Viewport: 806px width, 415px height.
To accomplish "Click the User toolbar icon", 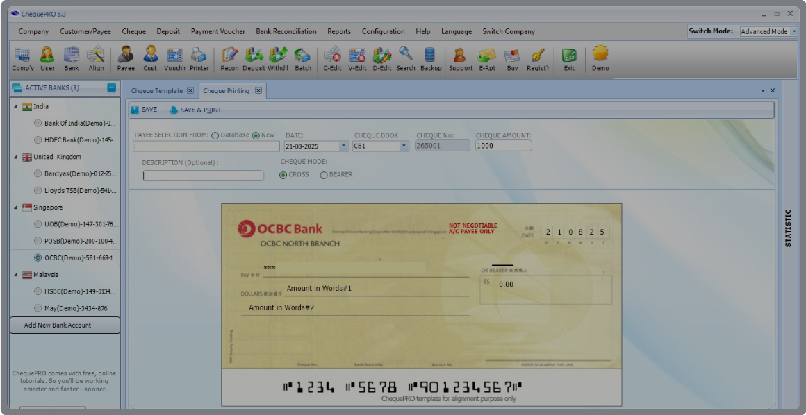I will [47, 58].
